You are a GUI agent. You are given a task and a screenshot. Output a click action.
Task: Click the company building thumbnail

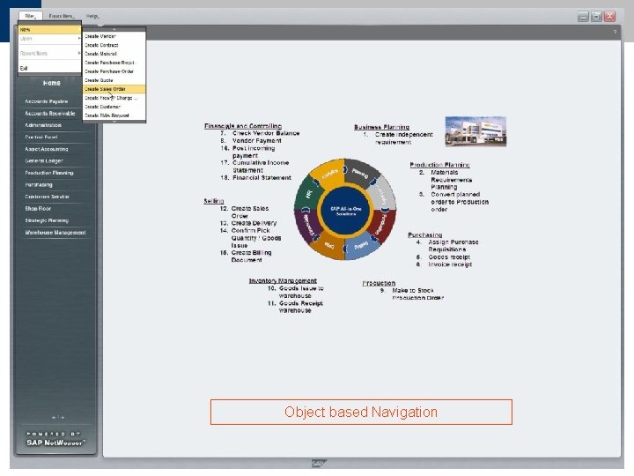tap(475, 131)
